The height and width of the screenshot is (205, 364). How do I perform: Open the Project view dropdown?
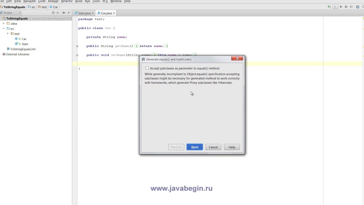coord(11,13)
